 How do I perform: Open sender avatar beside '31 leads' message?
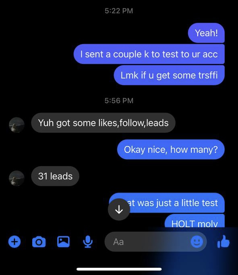17,178
